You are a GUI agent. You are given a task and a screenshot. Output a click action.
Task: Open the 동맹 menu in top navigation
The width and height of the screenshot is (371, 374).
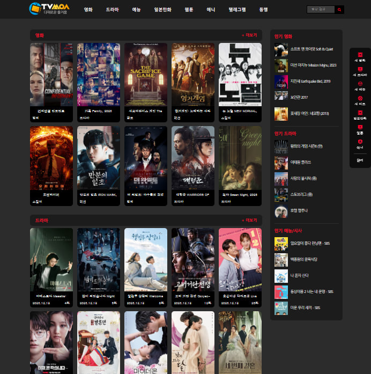(263, 10)
